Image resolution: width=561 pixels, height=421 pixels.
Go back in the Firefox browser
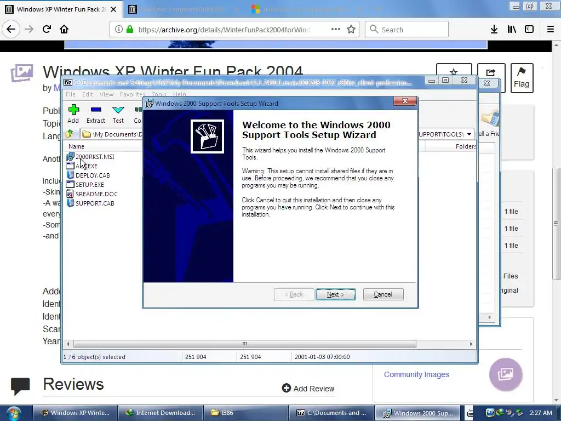point(11,29)
